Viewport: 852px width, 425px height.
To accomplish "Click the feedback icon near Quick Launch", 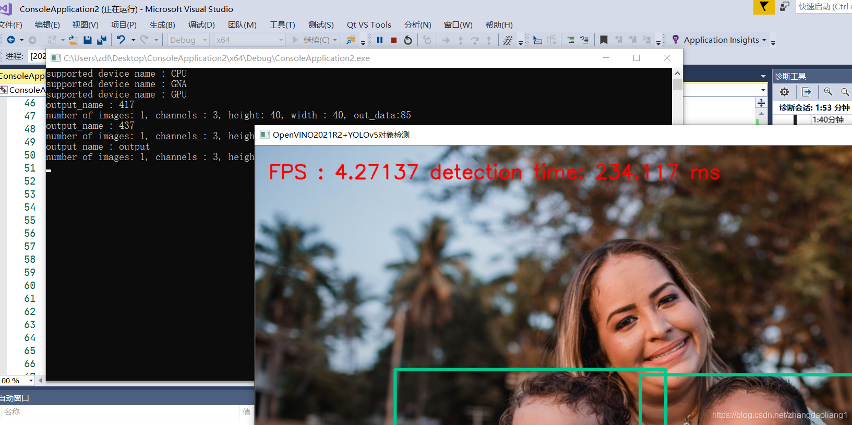I will point(785,7).
